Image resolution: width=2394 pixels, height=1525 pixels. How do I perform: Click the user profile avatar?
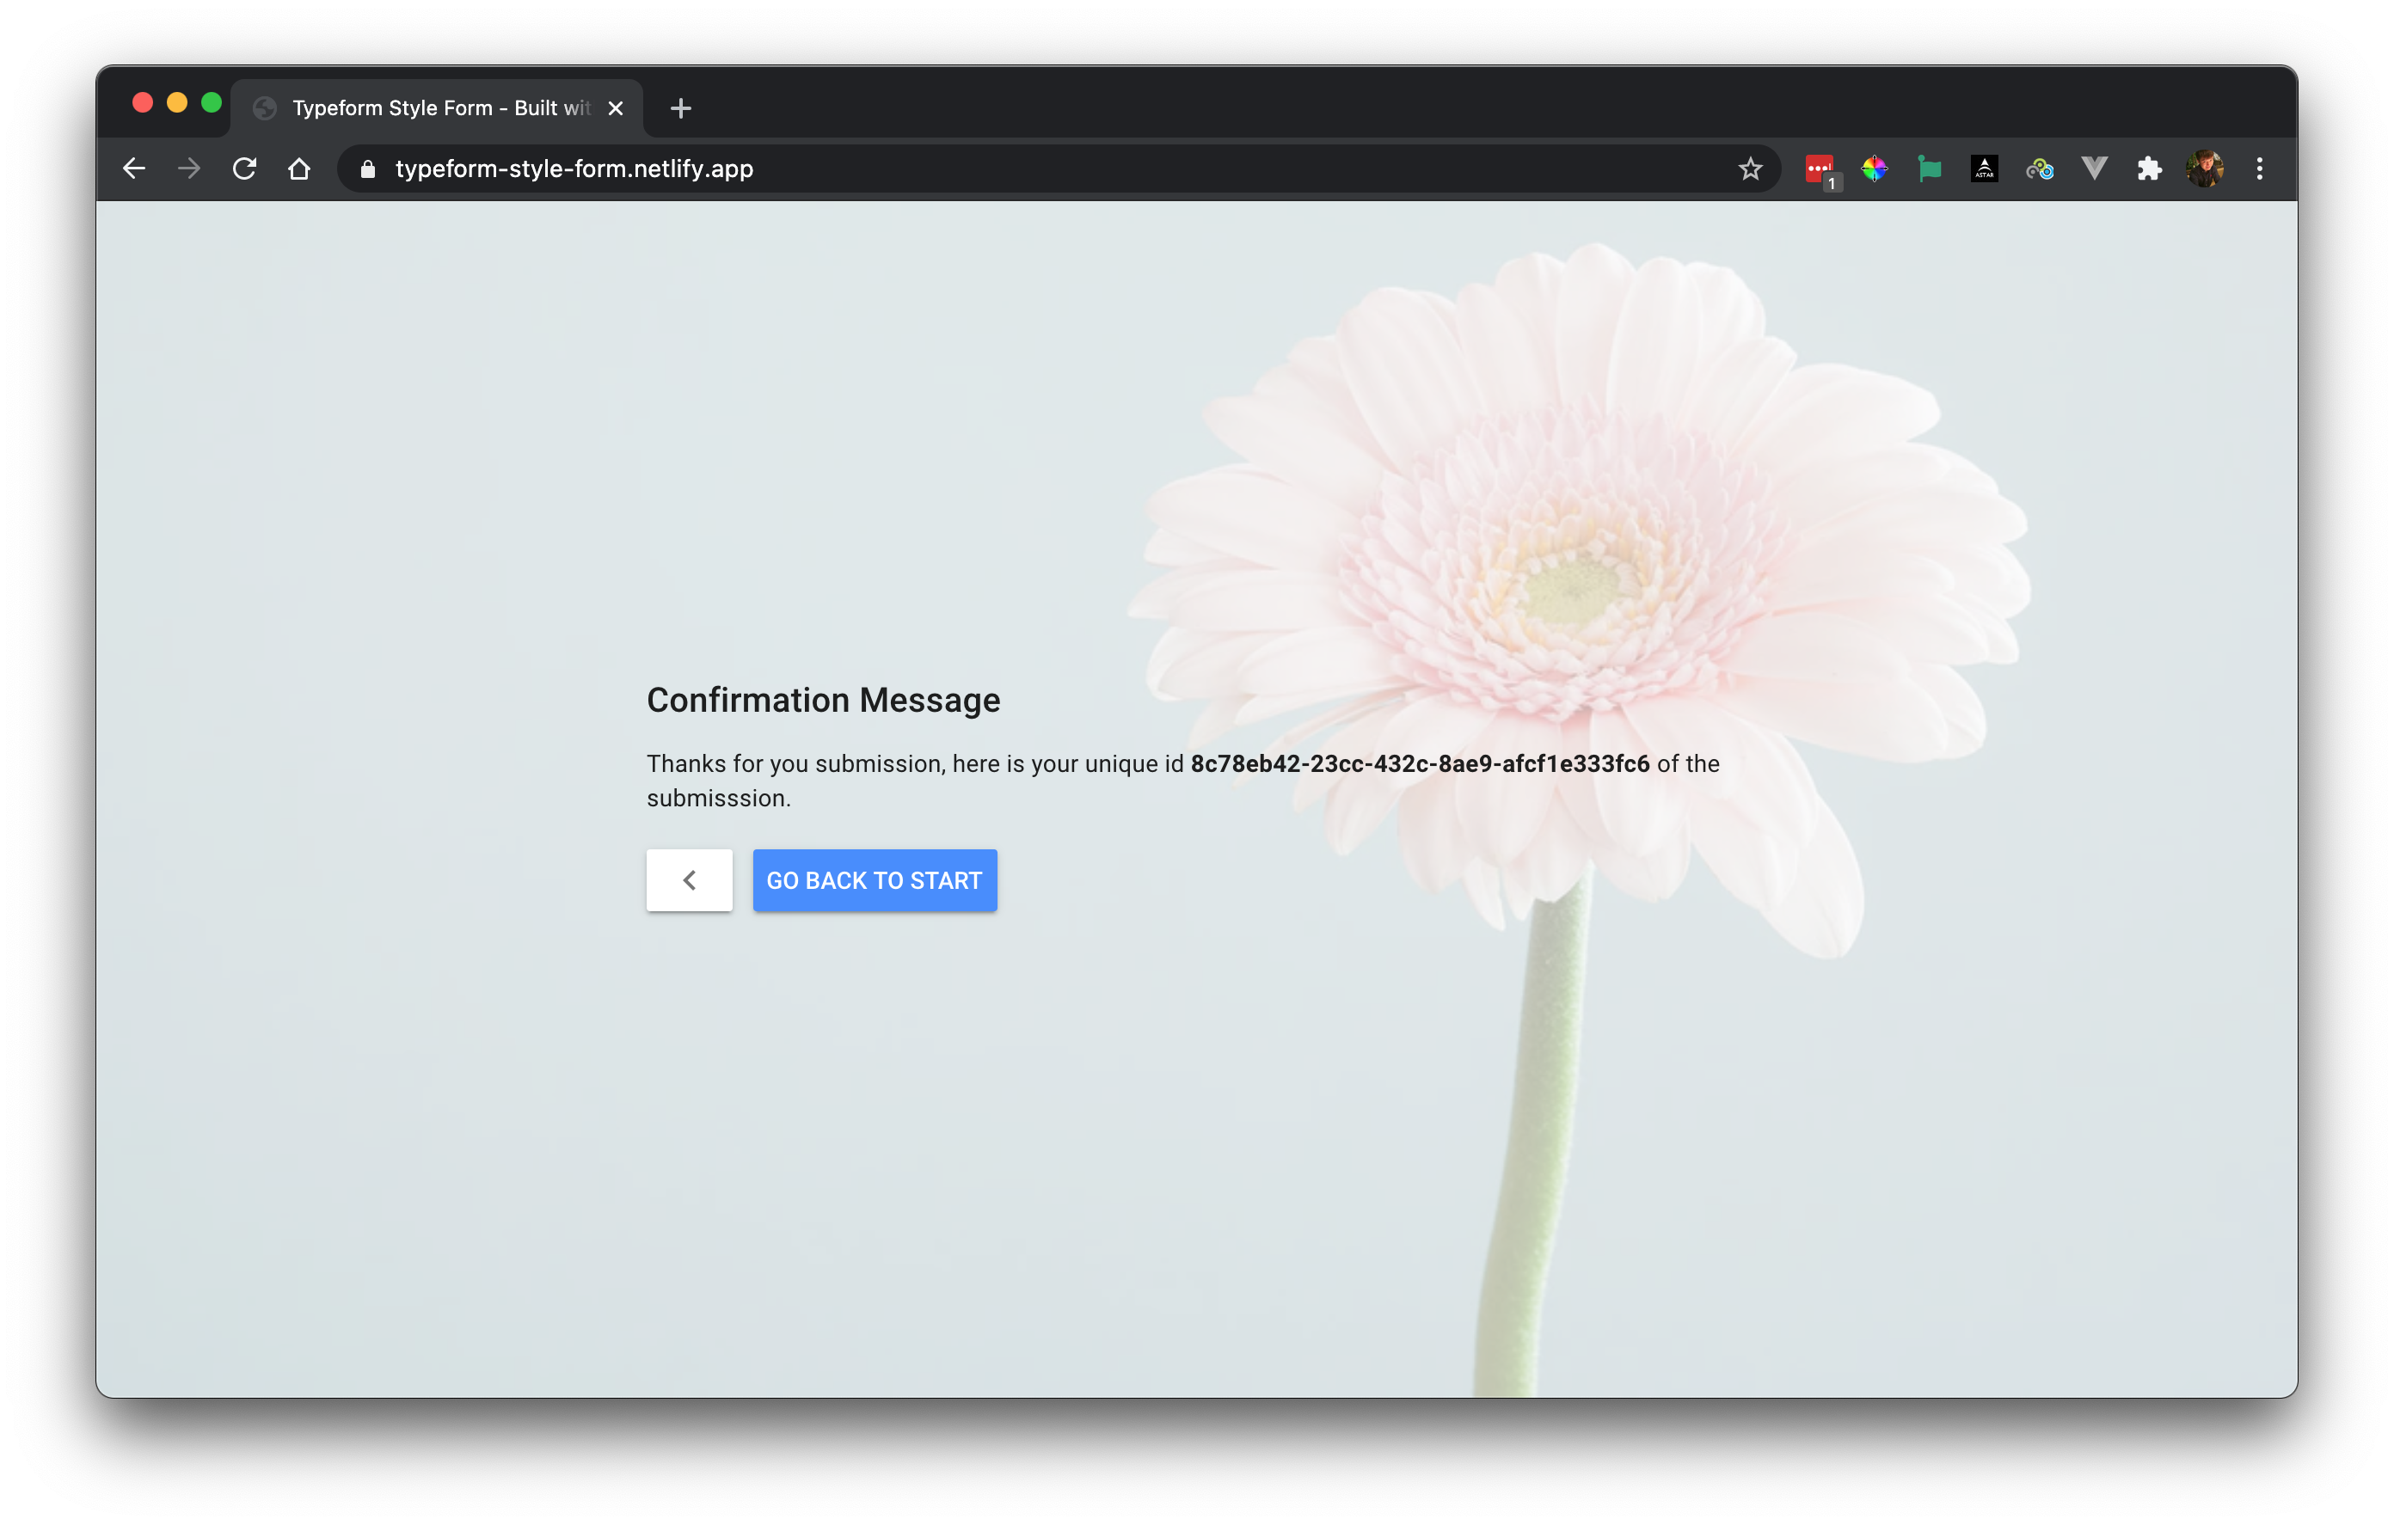pyautogui.click(x=2204, y=169)
